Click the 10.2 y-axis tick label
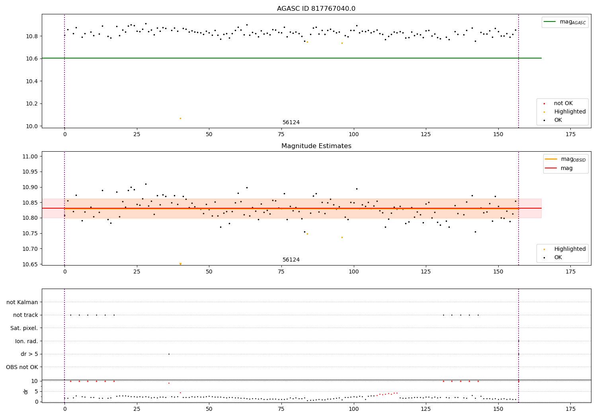 (x=32, y=104)
